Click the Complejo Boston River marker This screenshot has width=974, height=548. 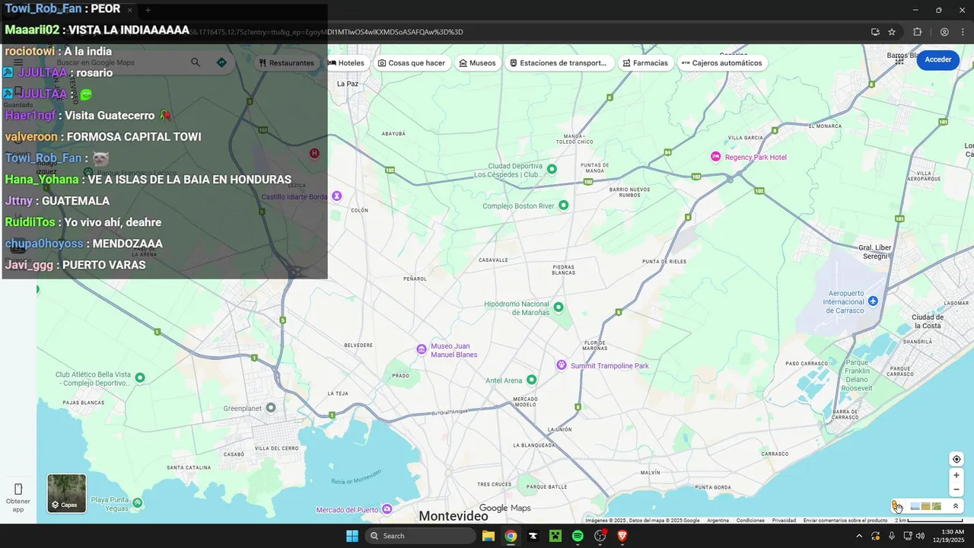click(564, 205)
